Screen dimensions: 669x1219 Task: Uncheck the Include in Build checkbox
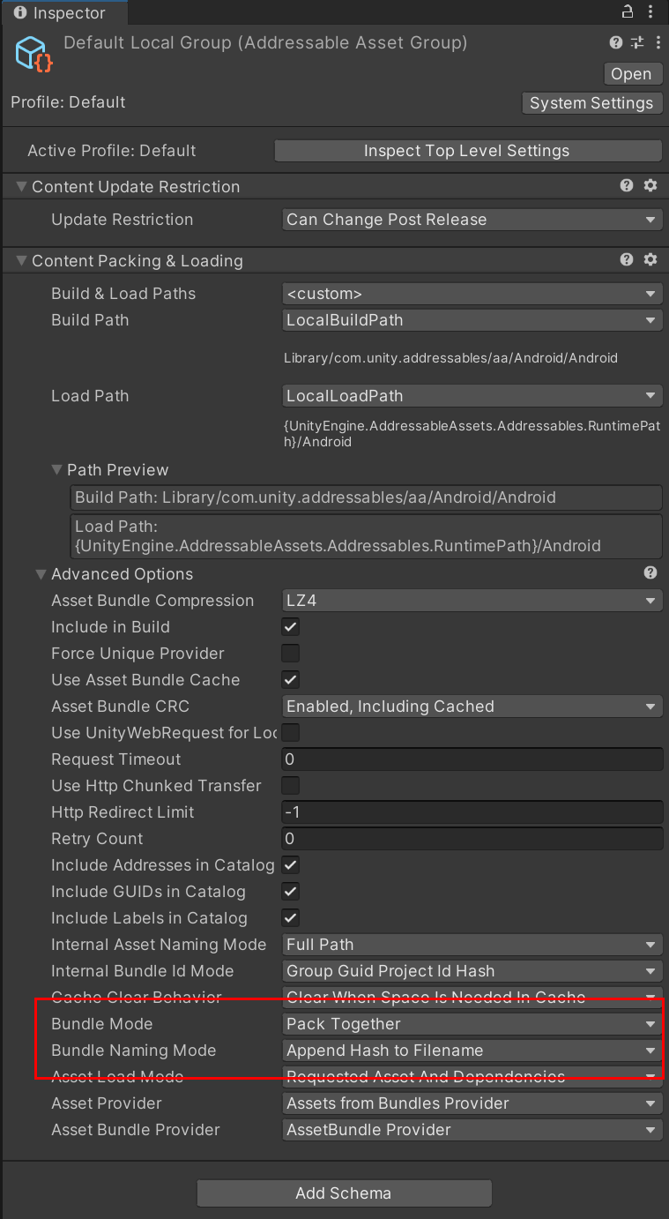[290, 627]
